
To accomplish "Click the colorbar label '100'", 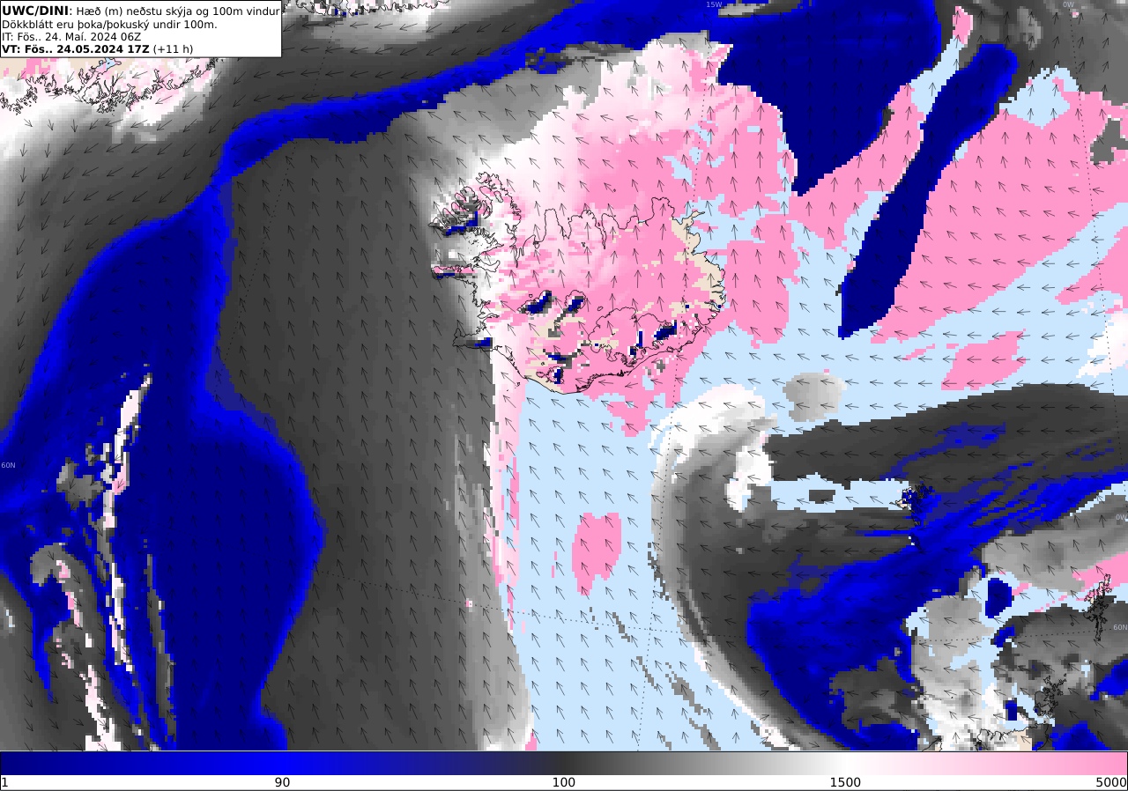I will tap(563, 782).
